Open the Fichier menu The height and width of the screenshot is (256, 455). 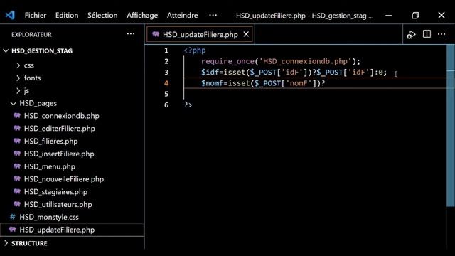[x=36, y=16]
